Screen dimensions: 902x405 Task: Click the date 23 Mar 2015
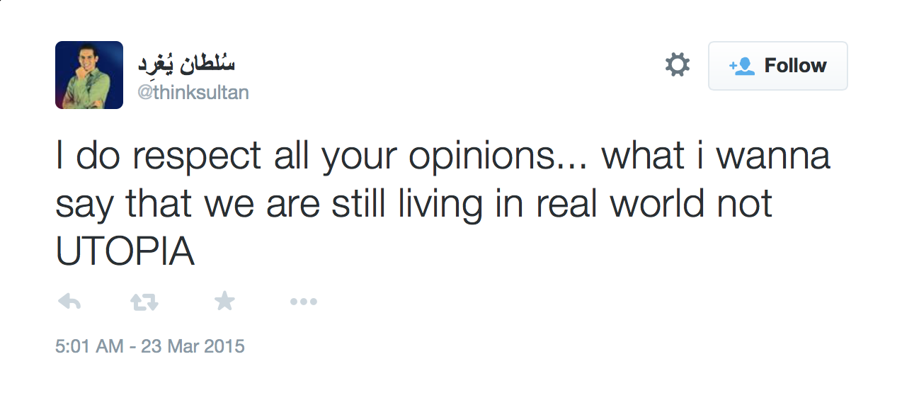(193, 346)
